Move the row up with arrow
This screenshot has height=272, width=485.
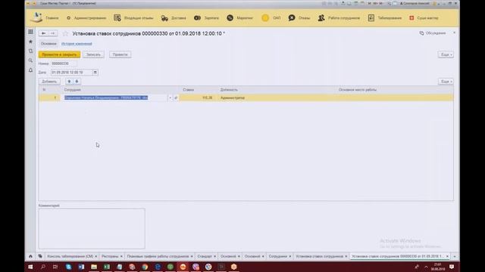click(x=69, y=82)
